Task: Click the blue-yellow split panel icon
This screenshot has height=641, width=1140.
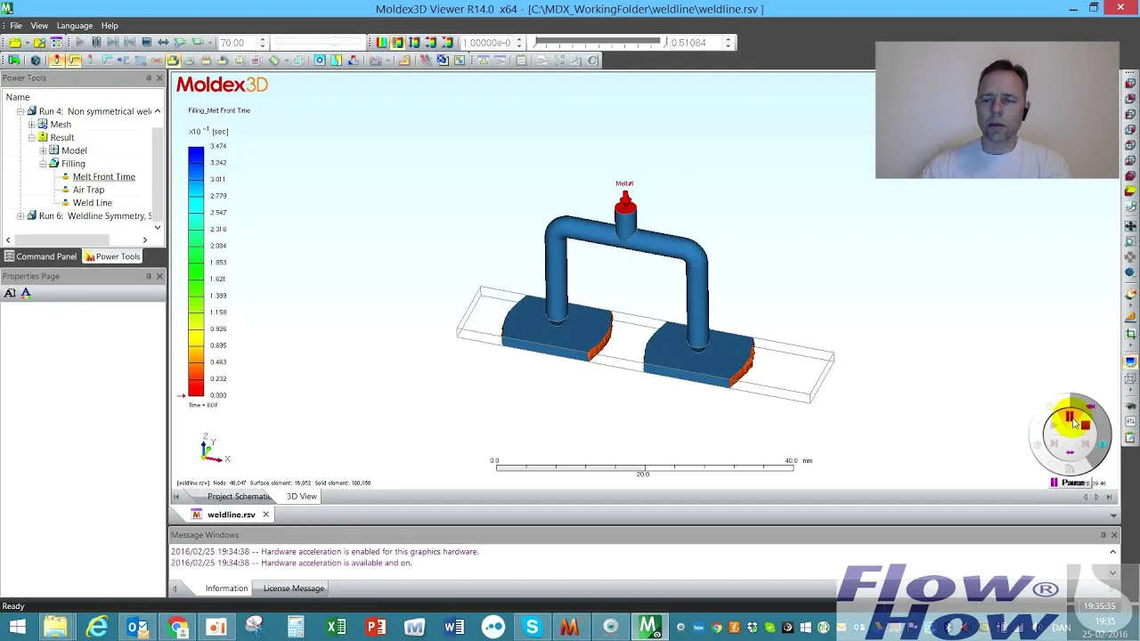Action: [x=337, y=60]
